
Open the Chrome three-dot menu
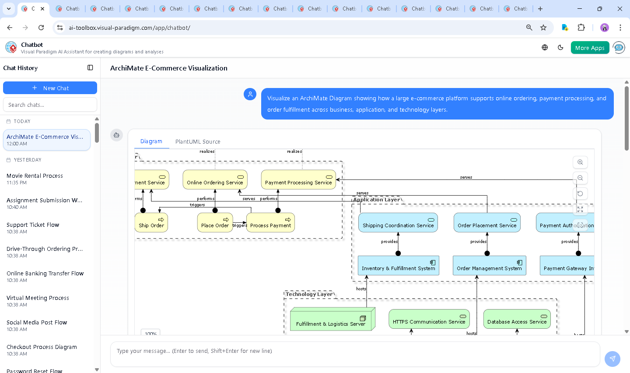(620, 28)
